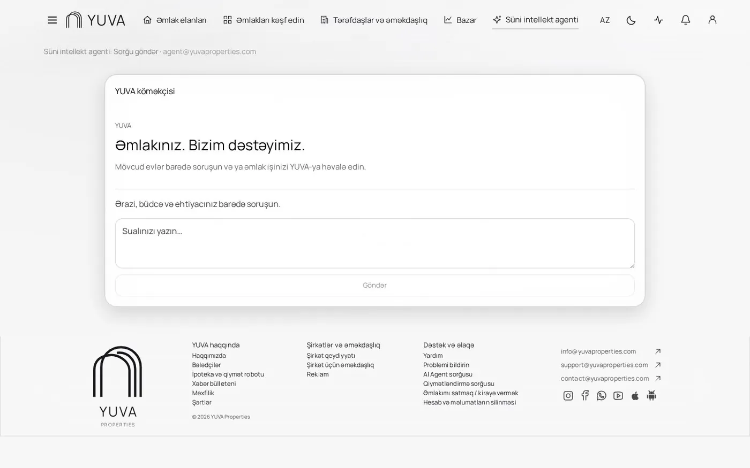The image size is (750, 468).
Task: Click arrow next to contact@yuvaproperties.com
Action: coord(658,378)
